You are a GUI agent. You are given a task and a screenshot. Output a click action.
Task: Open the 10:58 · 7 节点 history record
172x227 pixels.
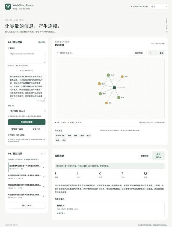click(25, 167)
